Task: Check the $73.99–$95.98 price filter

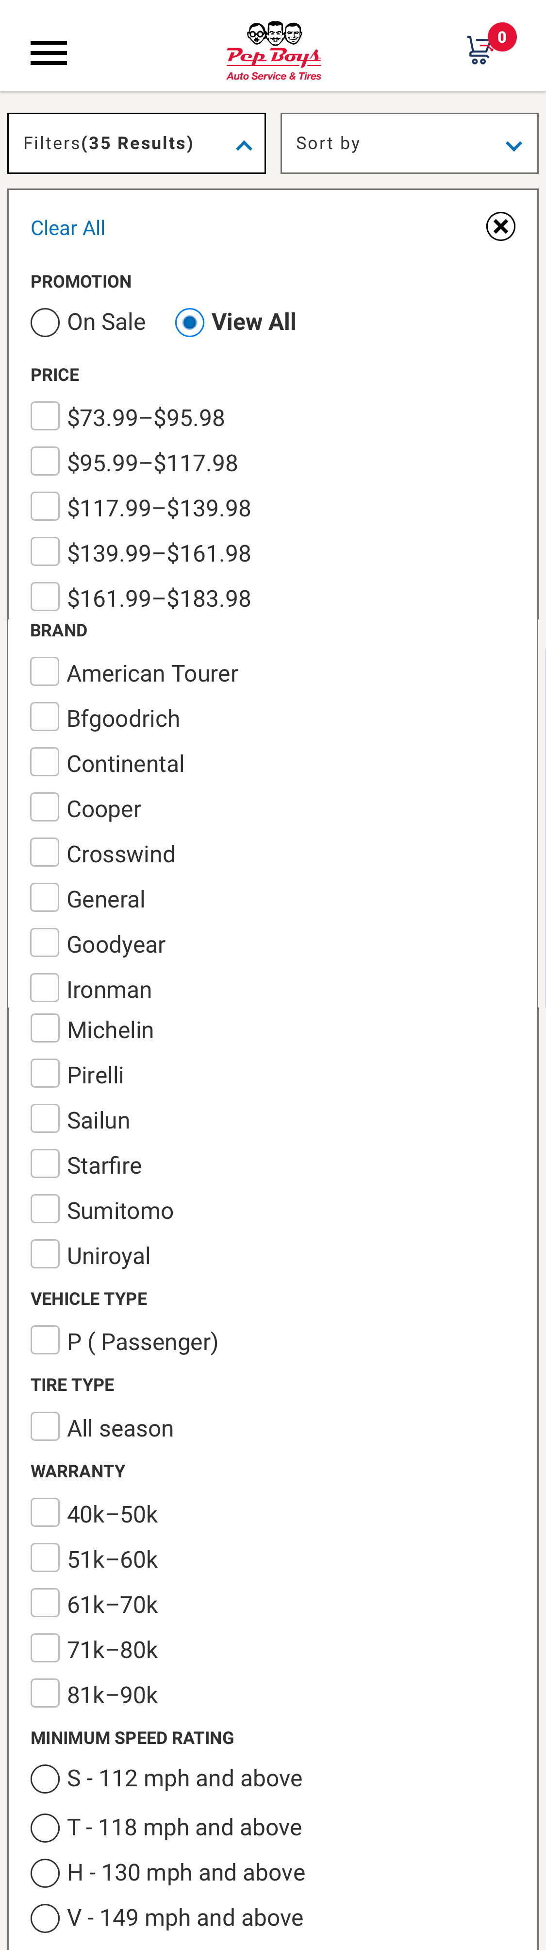Action: tap(45, 416)
